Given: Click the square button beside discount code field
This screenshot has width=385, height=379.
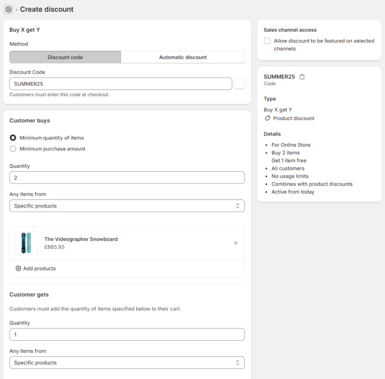Looking at the screenshot, I should [239, 83].
